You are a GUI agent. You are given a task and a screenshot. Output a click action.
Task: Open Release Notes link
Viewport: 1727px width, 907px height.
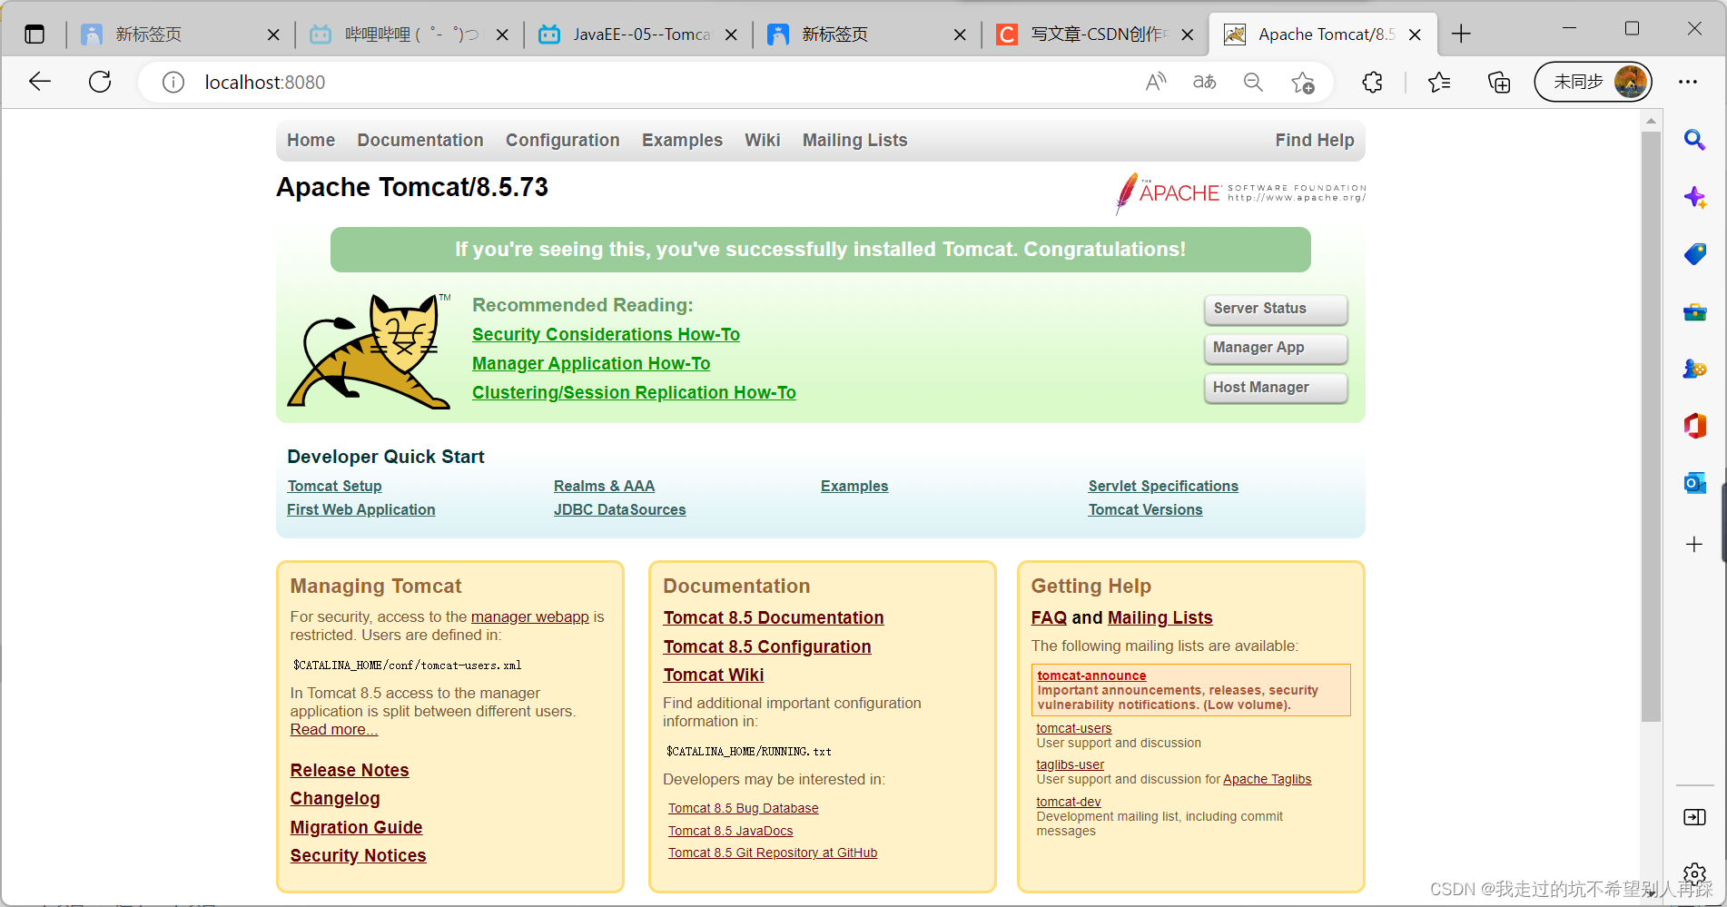coord(350,770)
